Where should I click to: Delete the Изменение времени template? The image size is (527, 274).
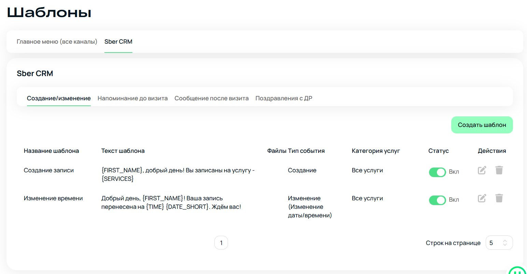click(x=499, y=198)
